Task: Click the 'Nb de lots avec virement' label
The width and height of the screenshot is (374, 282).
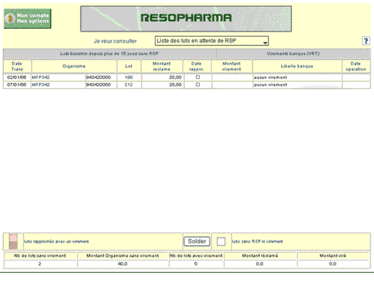Action: tap(196, 256)
